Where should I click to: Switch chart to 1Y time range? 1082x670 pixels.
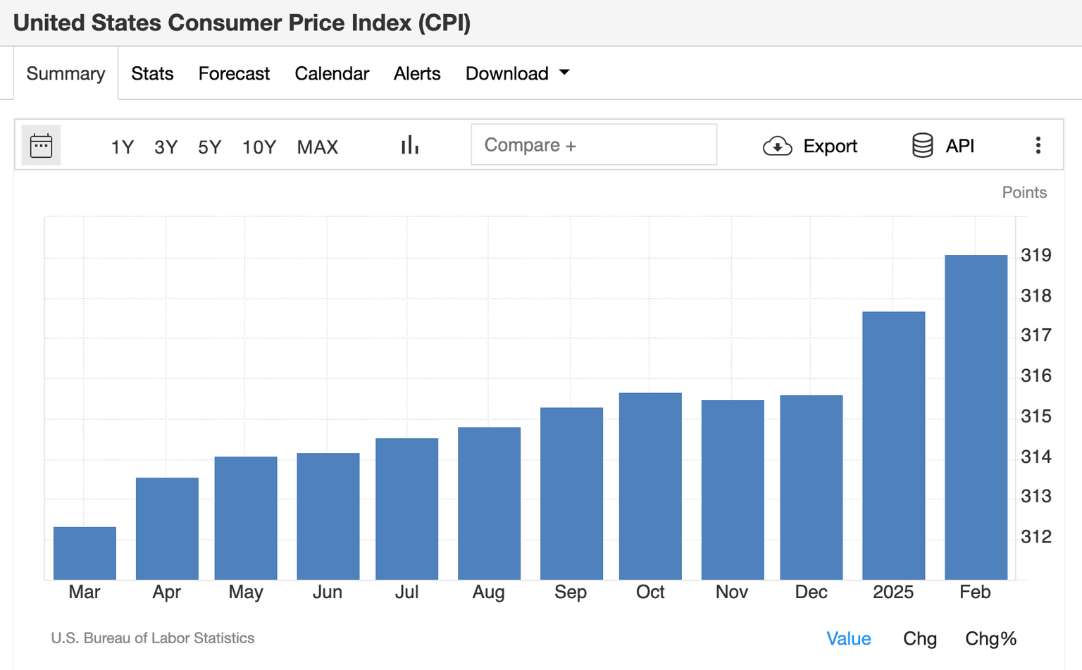(x=121, y=147)
